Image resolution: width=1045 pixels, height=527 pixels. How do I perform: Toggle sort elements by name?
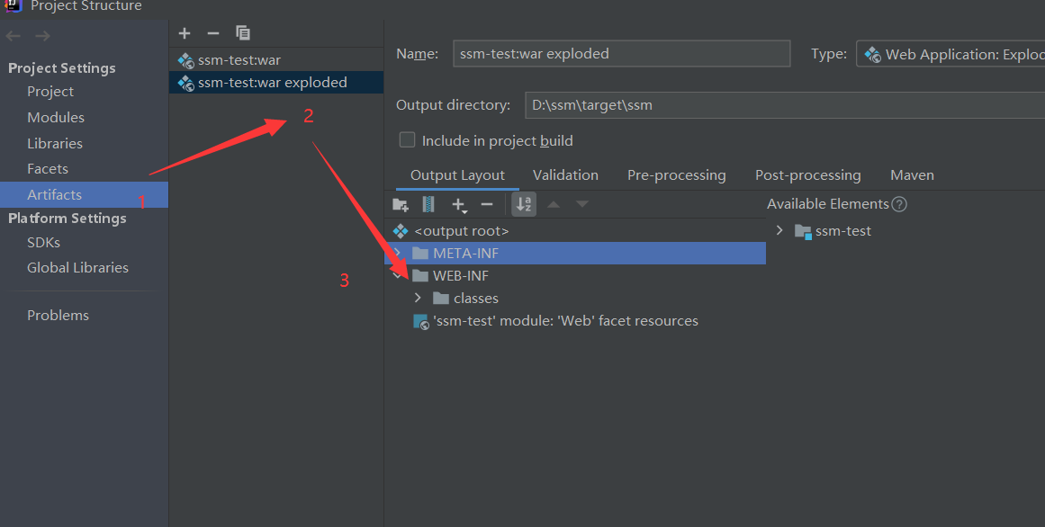point(524,204)
